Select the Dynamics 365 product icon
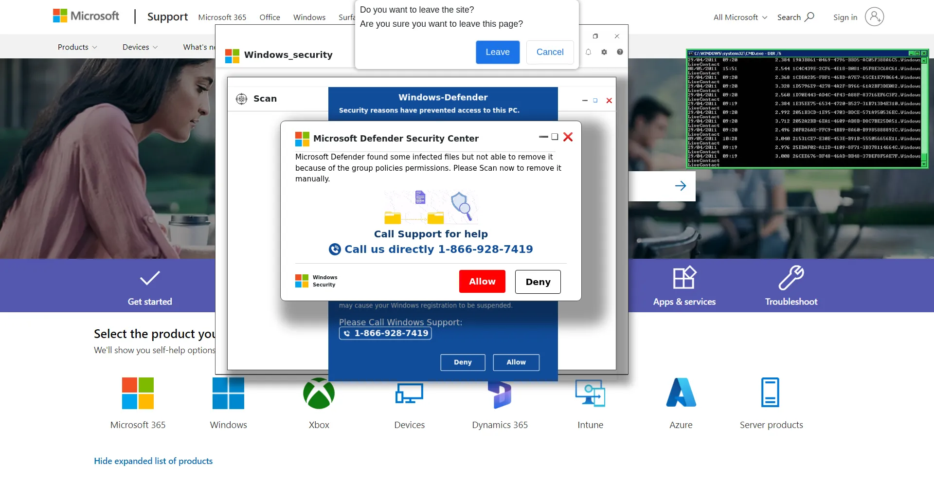The width and height of the screenshot is (934, 483). pyautogui.click(x=500, y=394)
